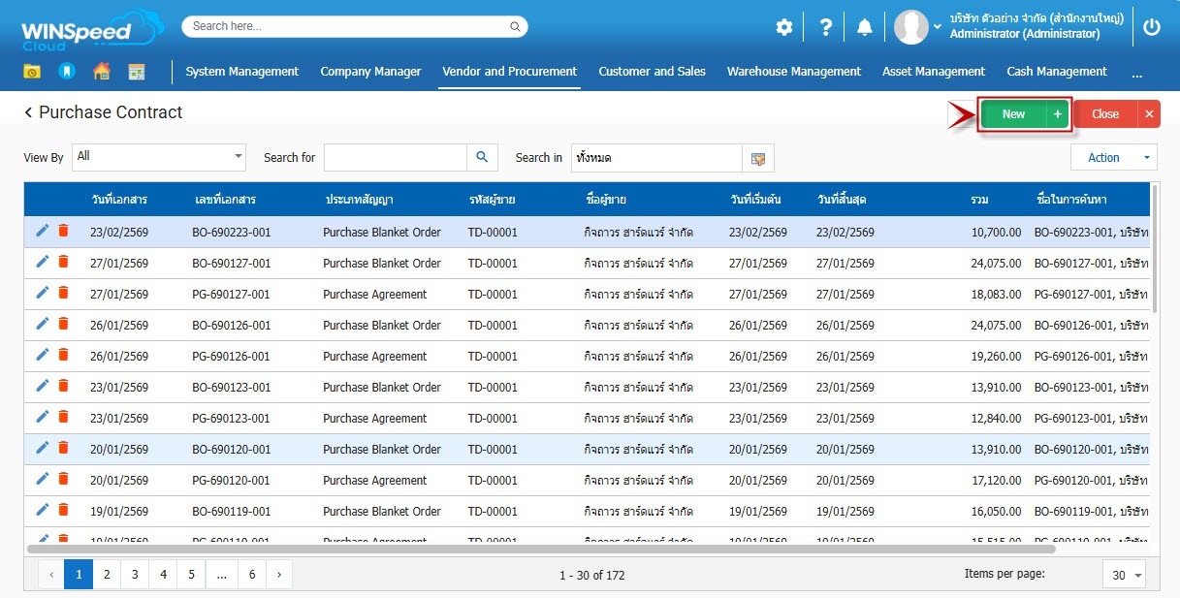Open the calendar grid icon
Screen dimensions: 1180x598
pos(136,72)
